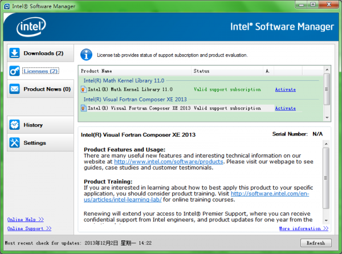Open the Online Help link
The height and width of the screenshot is (254, 342).
point(26,219)
